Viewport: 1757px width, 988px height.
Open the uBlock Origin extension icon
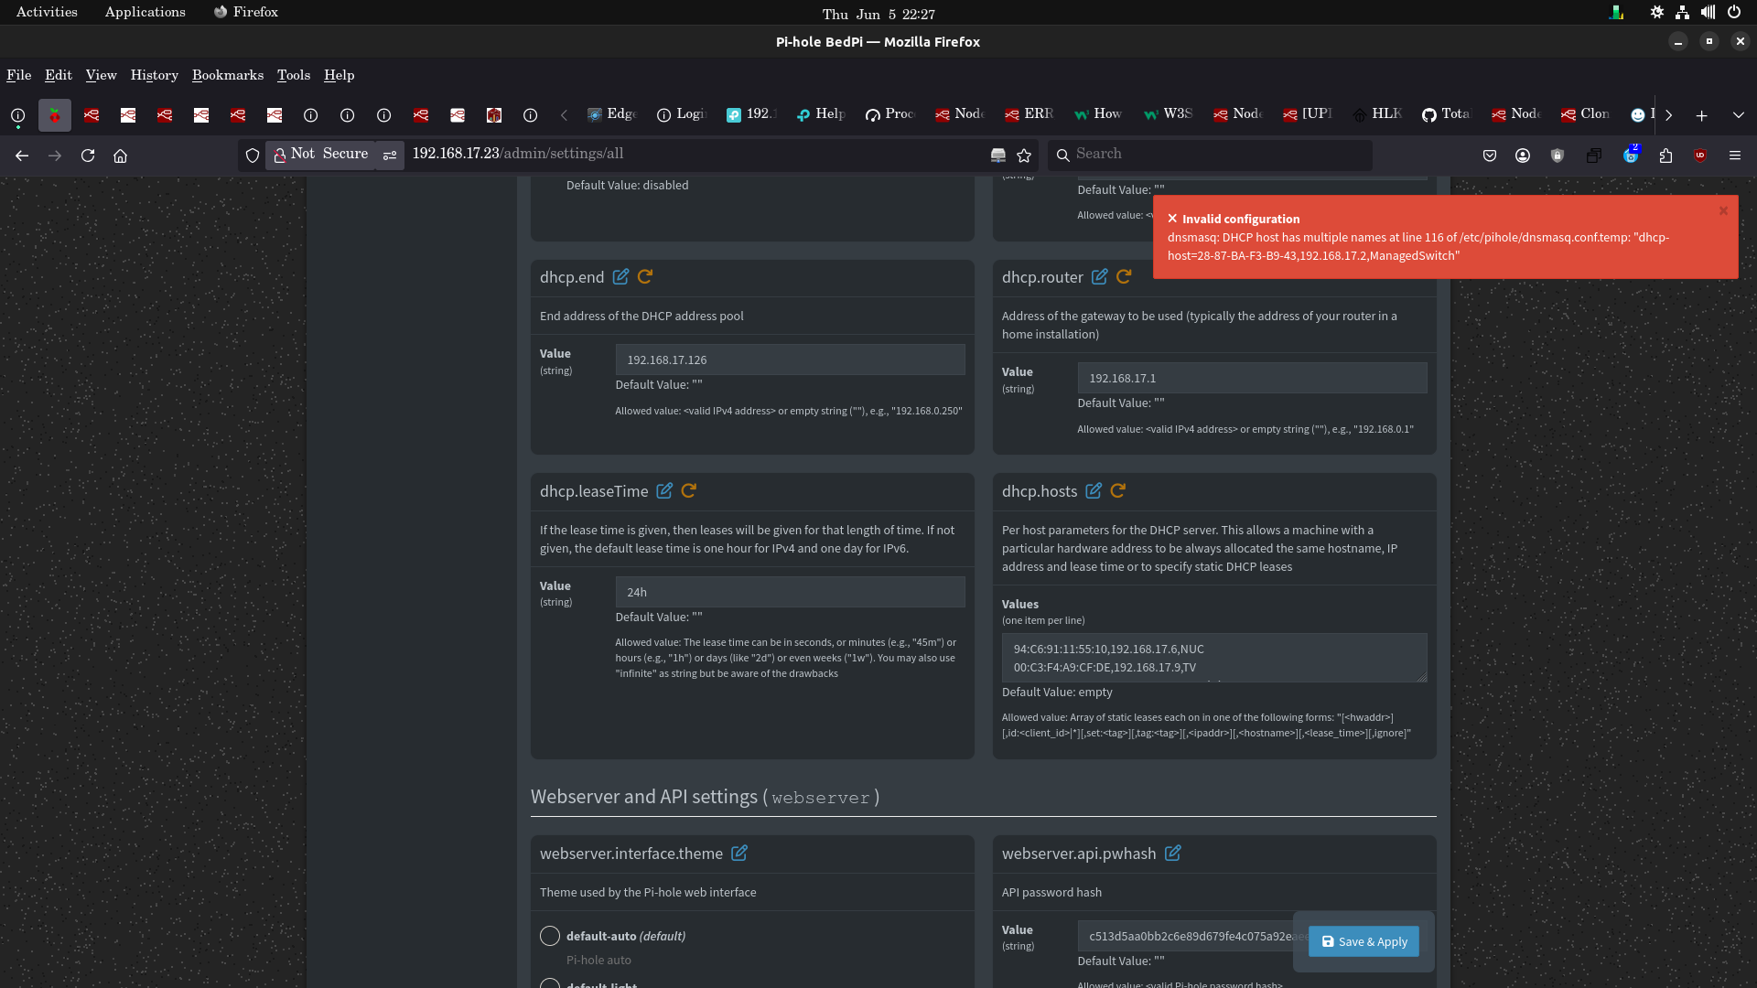[x=1700, y=156]
